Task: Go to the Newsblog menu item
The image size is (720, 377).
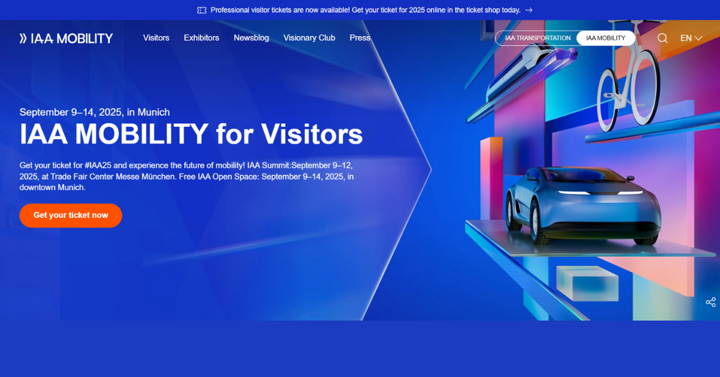Action: point(251,38)
